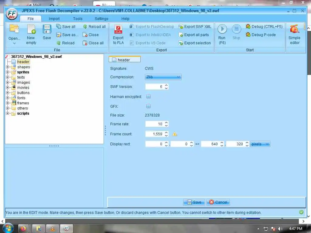311x233 pixels.
Task: Create a New empty file
Action: point(31,35)
